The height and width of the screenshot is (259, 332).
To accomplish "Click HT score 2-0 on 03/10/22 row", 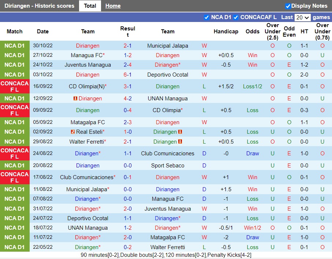I will point(304,75).
